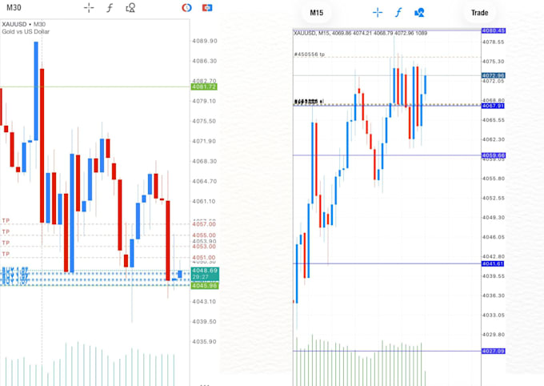Tap the 4029.80 axis price on M15
The width and height of the screenshot is (544, 386).
[x=493, y=335]
